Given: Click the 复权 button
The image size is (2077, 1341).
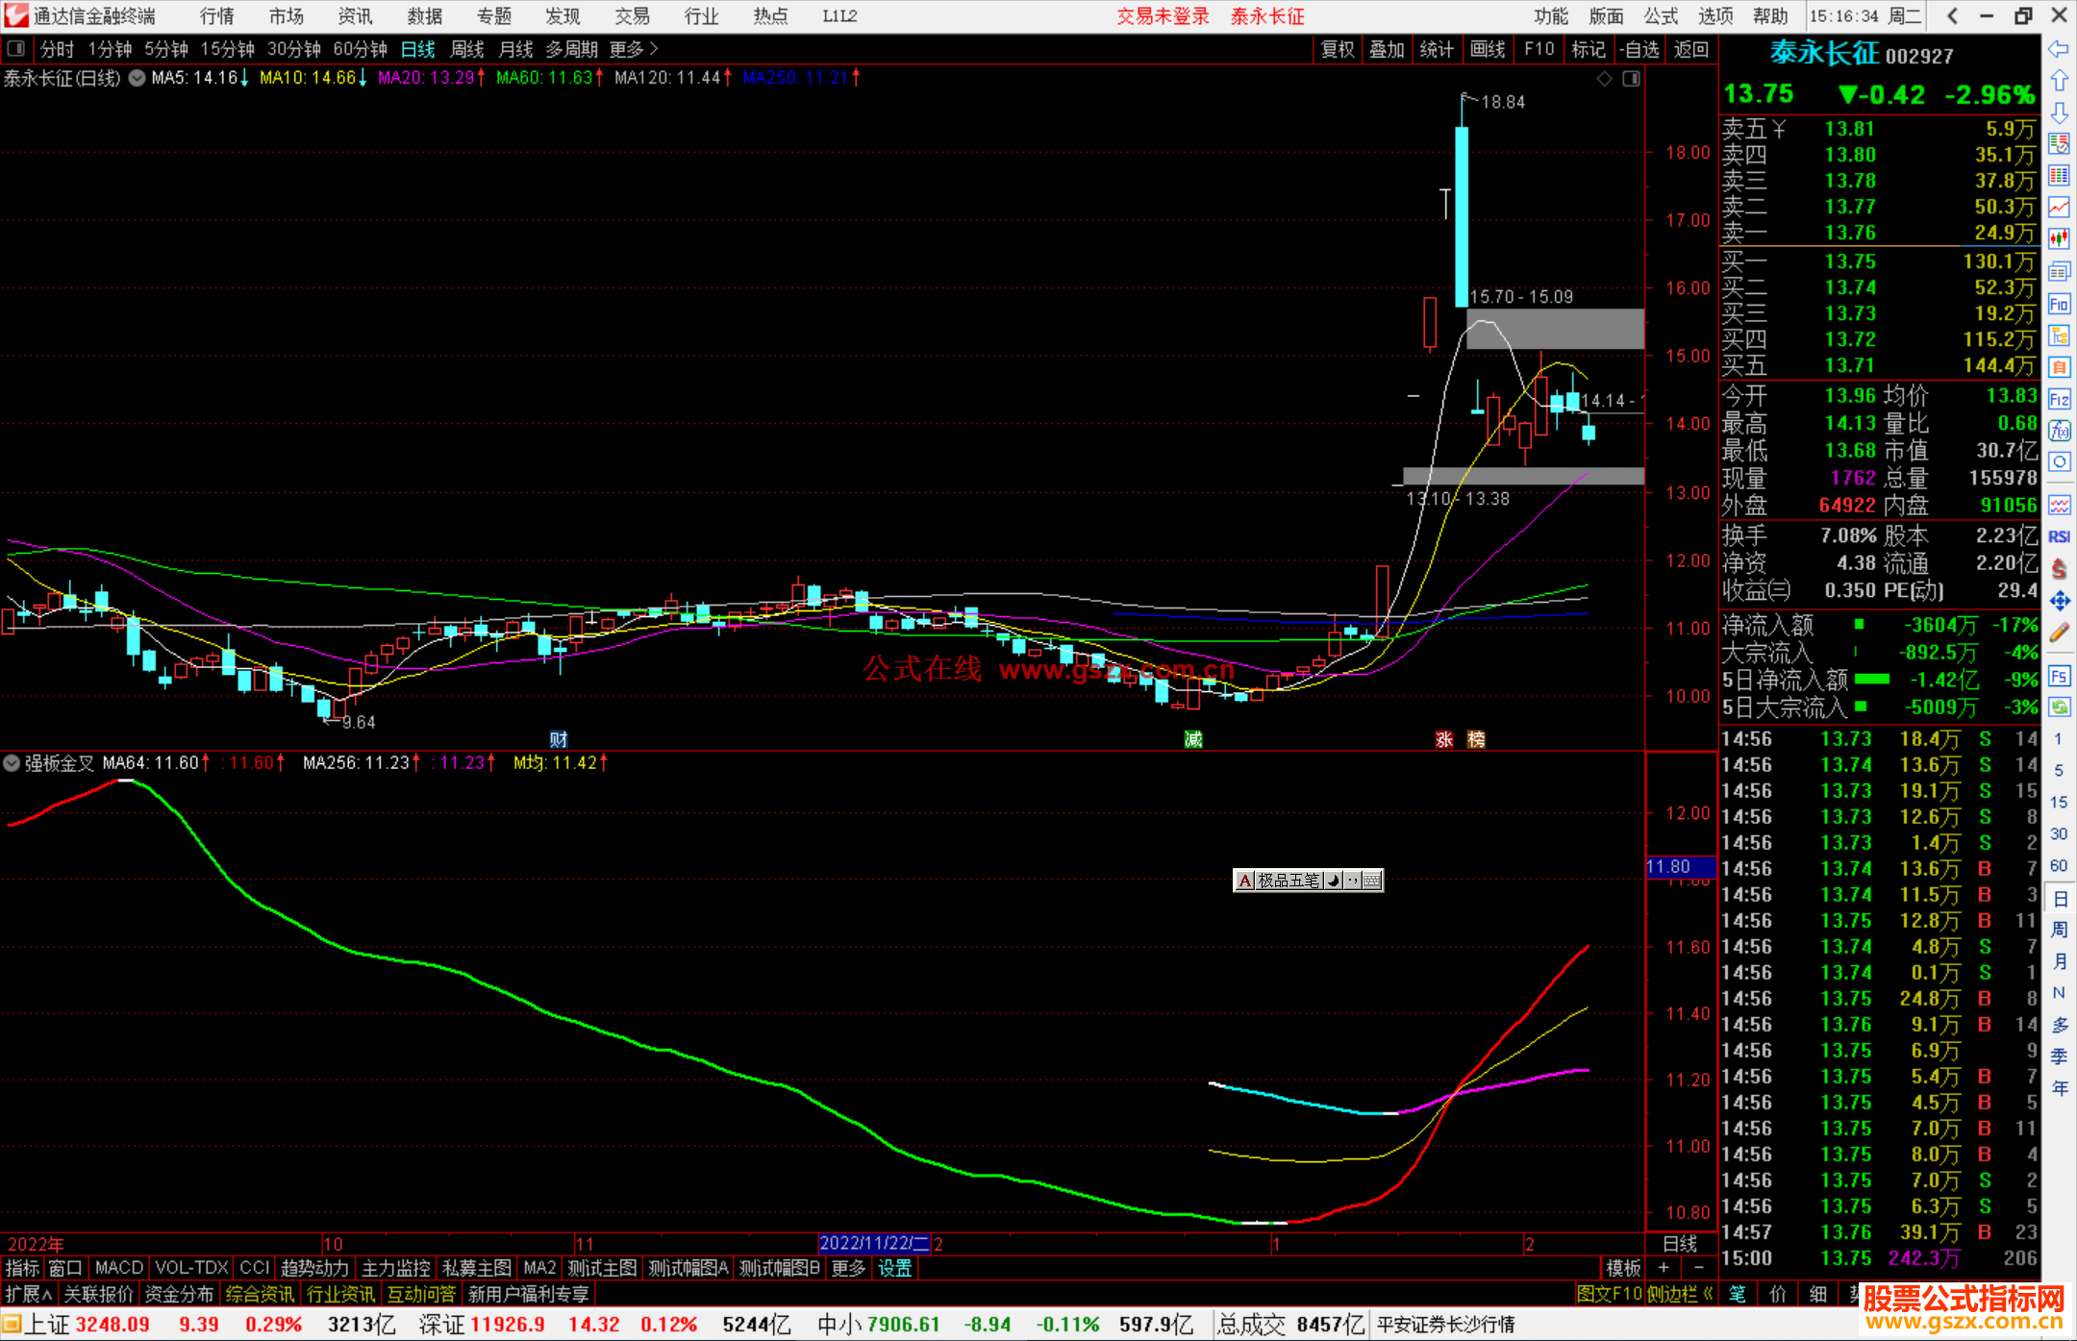Looking at the screenshot, I should pos(1337,49).
